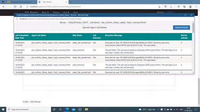200x112 pixels.
Task: Open Cortana circle icon on taskbar
Action: pyautogui.click(x=54, y=109)
